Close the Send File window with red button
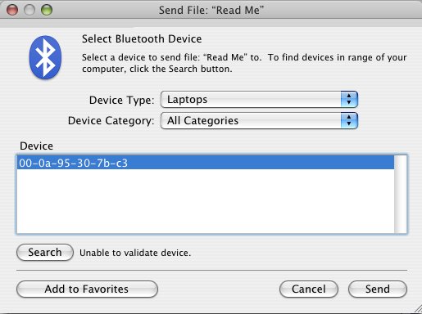This screenshot has height=314, width=422. click(12, 10)
